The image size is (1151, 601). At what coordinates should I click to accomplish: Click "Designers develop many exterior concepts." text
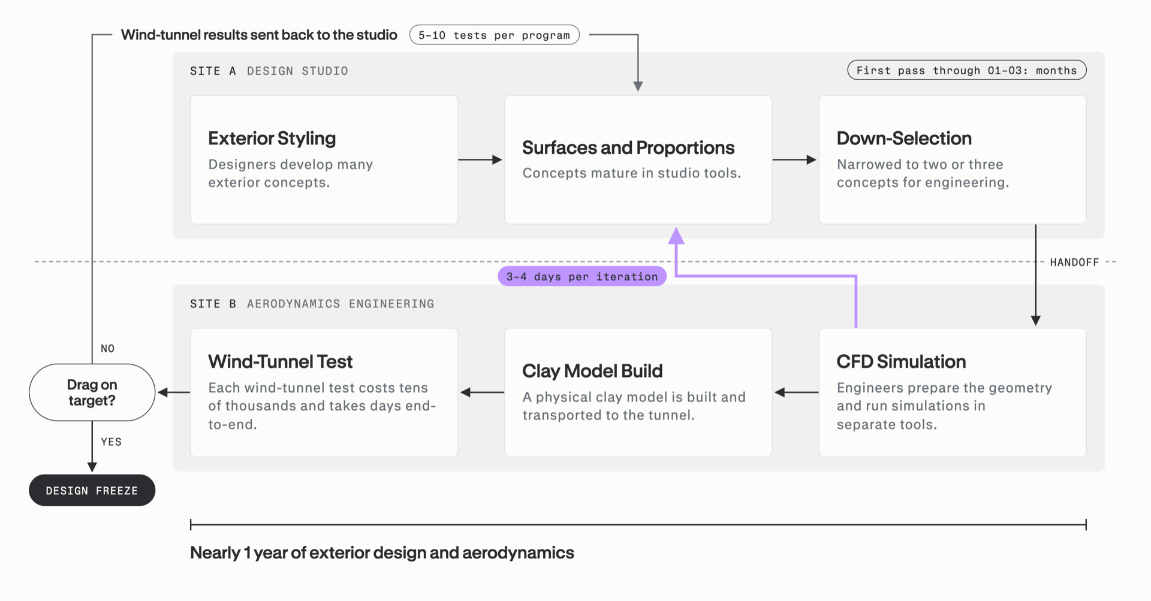click(290, 173)
